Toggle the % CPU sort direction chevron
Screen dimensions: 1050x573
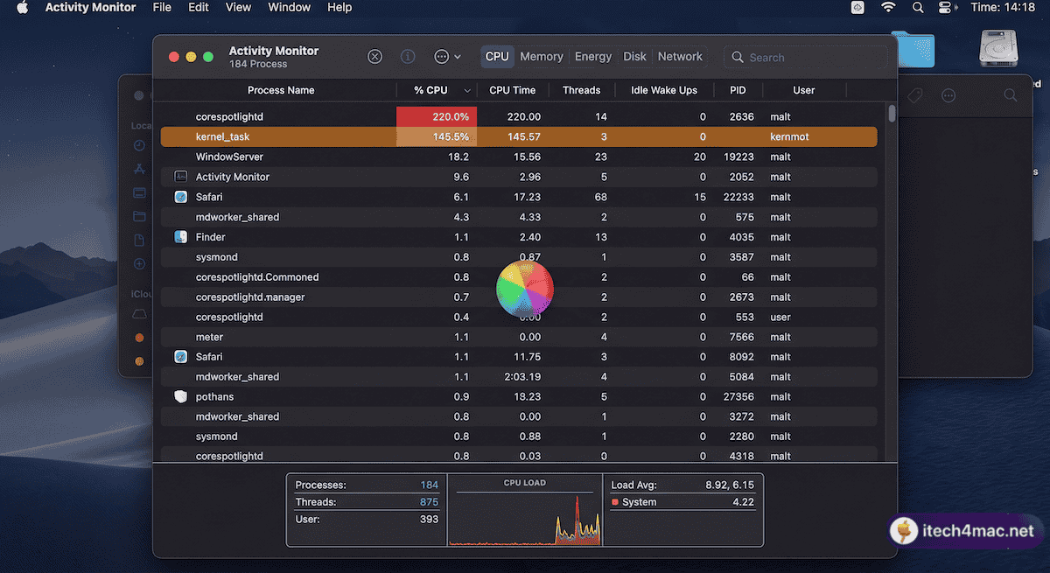pos(467,91)
